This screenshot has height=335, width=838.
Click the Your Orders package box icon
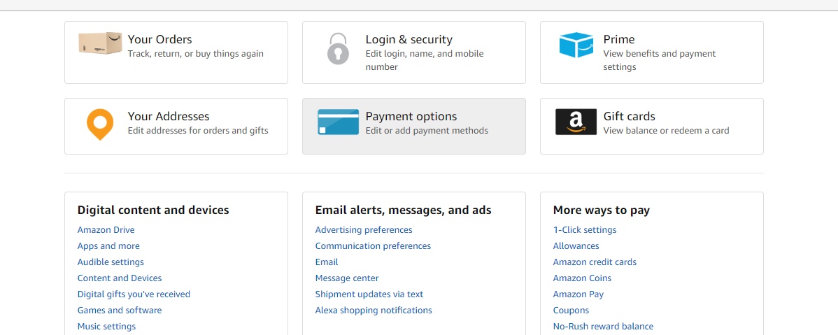tap(100, 43)
